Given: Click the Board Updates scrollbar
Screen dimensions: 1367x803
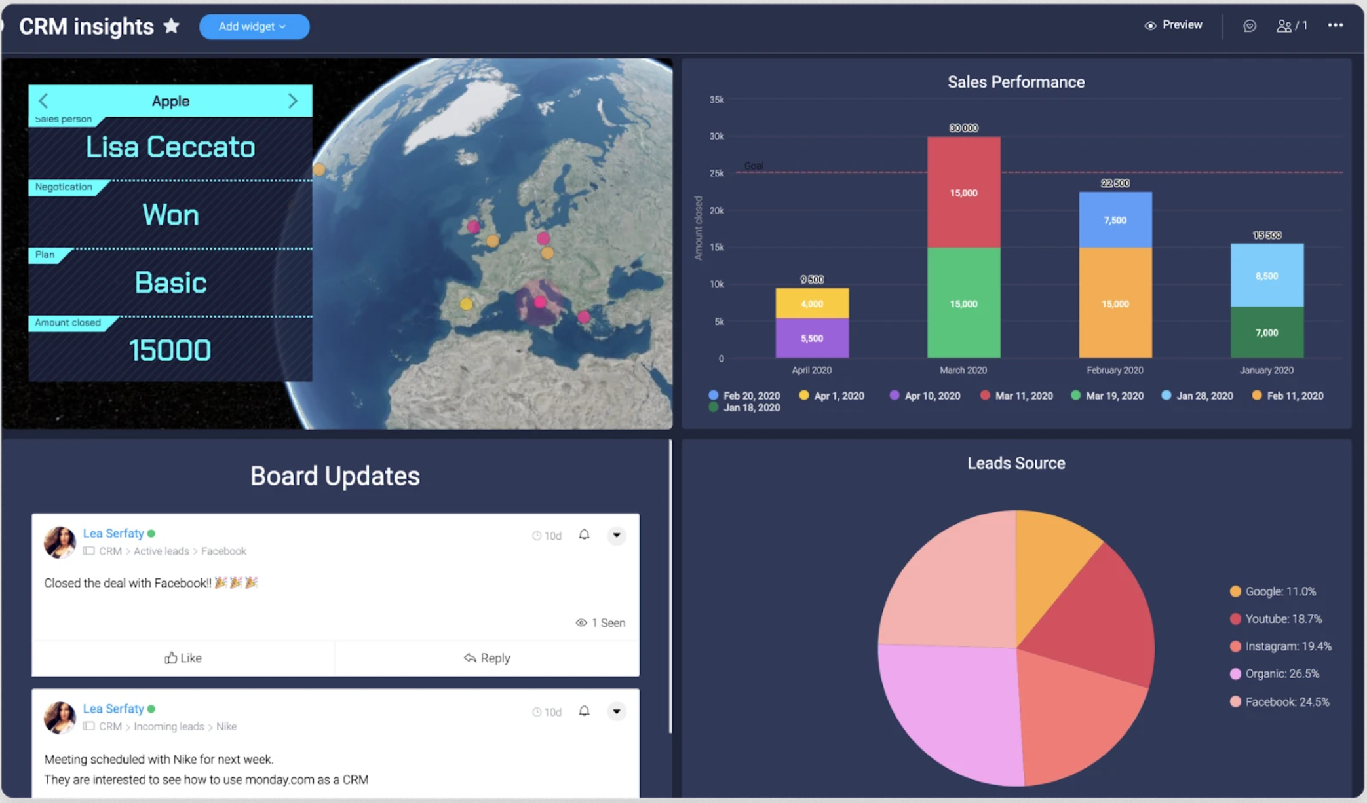Looking at the screenshot, I should tap(670, 586).
